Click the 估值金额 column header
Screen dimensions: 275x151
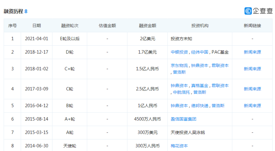click(107, 26)
